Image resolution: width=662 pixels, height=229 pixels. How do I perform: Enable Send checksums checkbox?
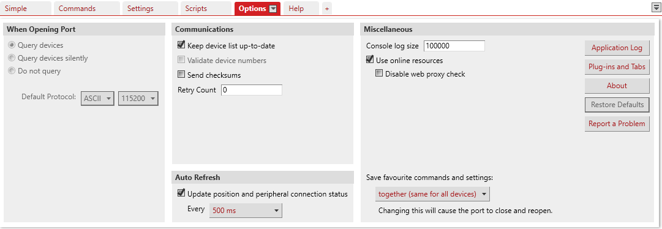[x=181, y=75]
